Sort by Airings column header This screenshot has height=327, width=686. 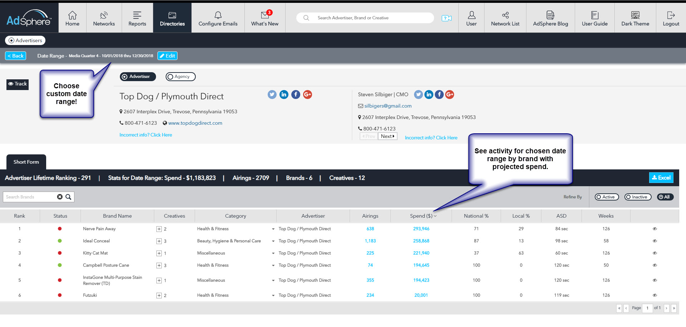(370, 216)
